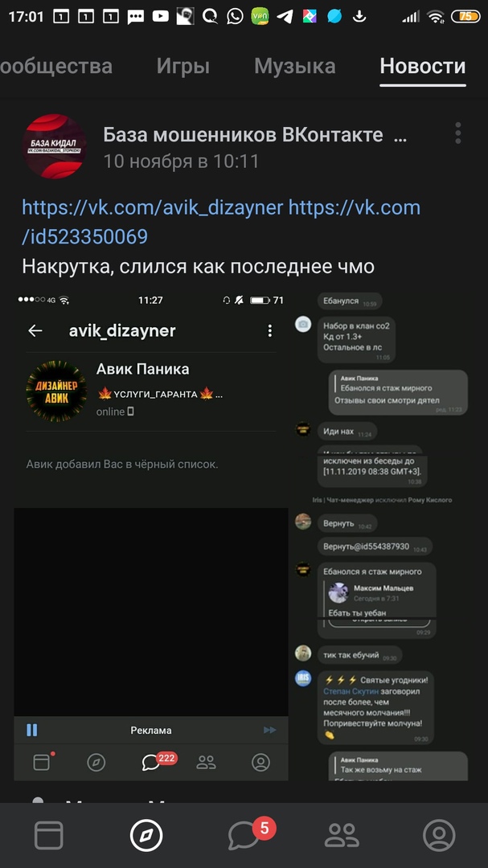Screen dimensions: 488x868
Task: Tap the WhatsApp notification icon in status bar
Action: click(235, 17)
